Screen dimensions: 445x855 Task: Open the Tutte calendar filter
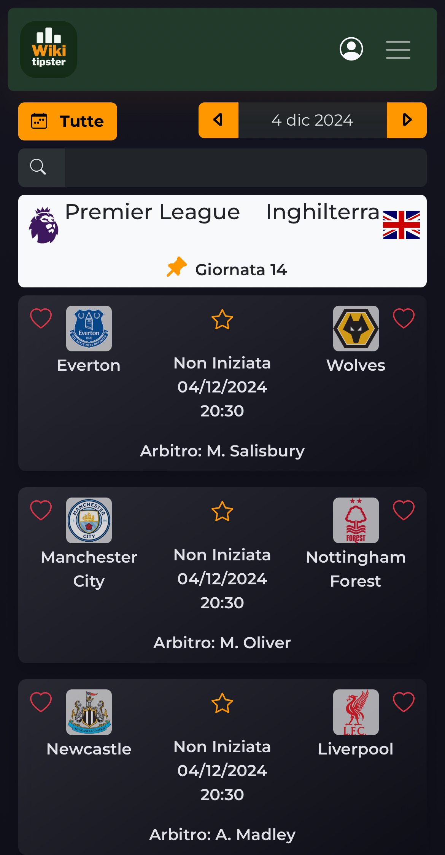[x=68, y=121]
